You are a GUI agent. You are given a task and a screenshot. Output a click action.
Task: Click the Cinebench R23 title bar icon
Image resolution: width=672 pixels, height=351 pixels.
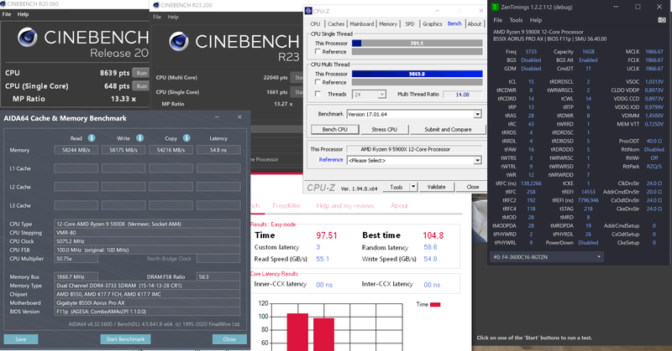pos(156,5)
